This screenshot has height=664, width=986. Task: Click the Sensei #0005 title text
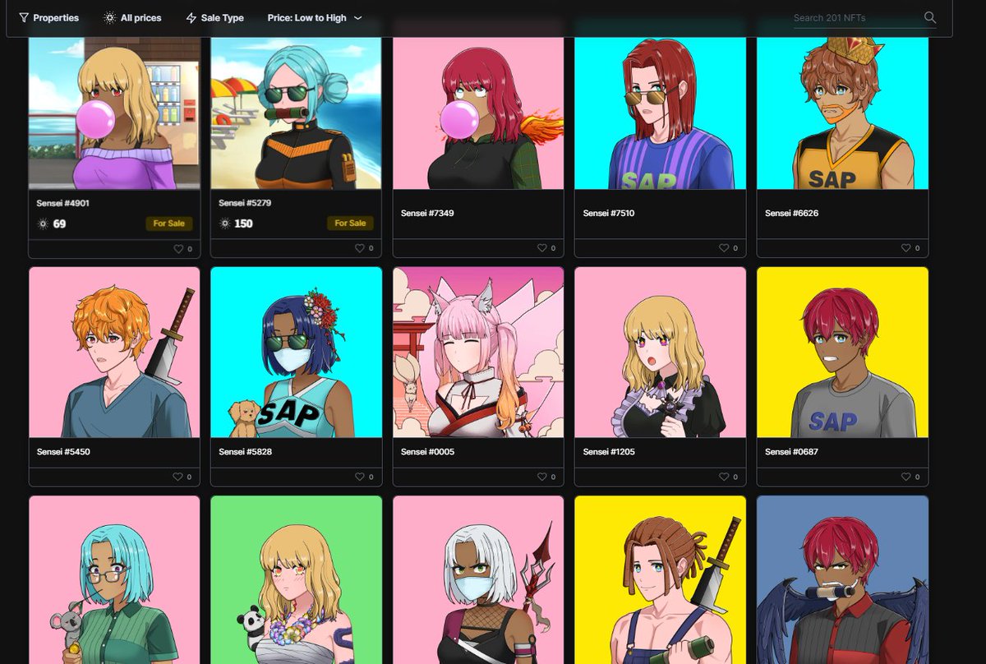(427, 452)
